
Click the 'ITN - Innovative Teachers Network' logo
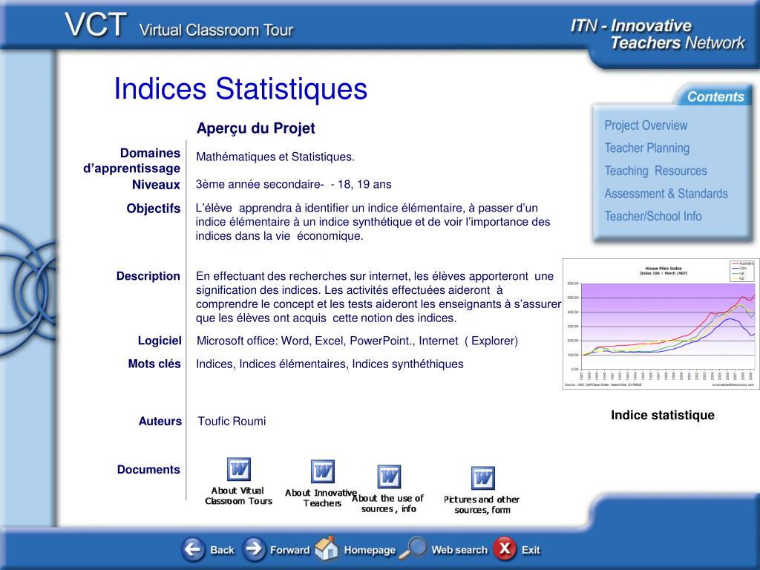tap(658, 34)
